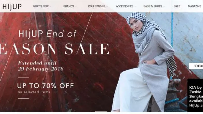This screenshot has width=203, height=114.
Task: Open the SALE page link
Action: (x=177, y=6)
